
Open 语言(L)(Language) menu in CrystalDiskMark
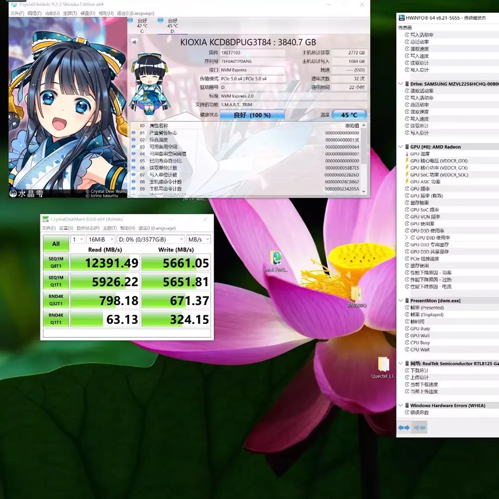(x=157, y=228)
